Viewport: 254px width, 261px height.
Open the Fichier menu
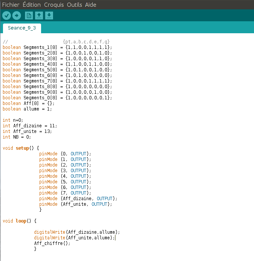tap(11, 5)
